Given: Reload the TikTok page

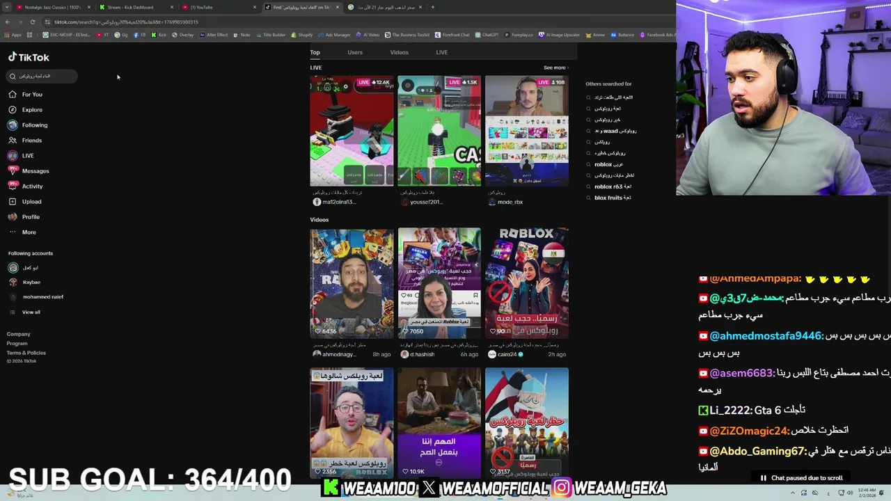Looking at the screenshot, I should [x=32, y=22].
